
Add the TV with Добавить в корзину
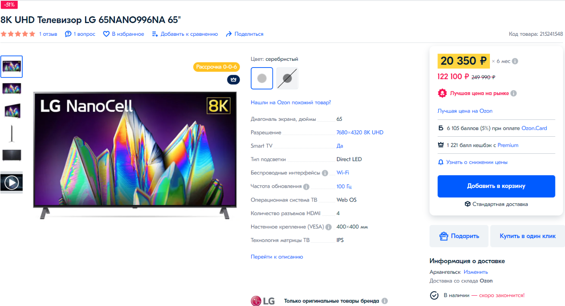496,186
